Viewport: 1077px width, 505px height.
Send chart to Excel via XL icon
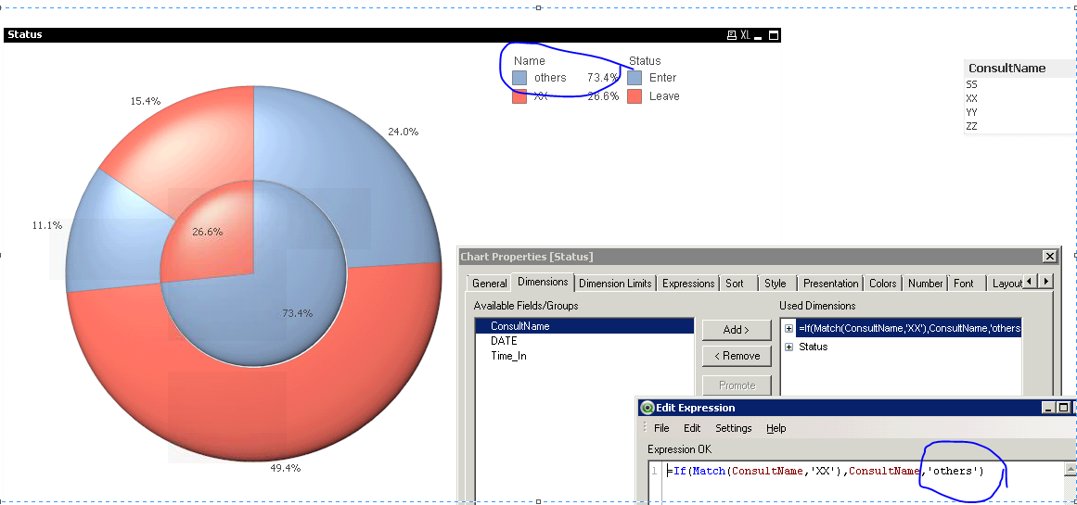click(745, 35)
